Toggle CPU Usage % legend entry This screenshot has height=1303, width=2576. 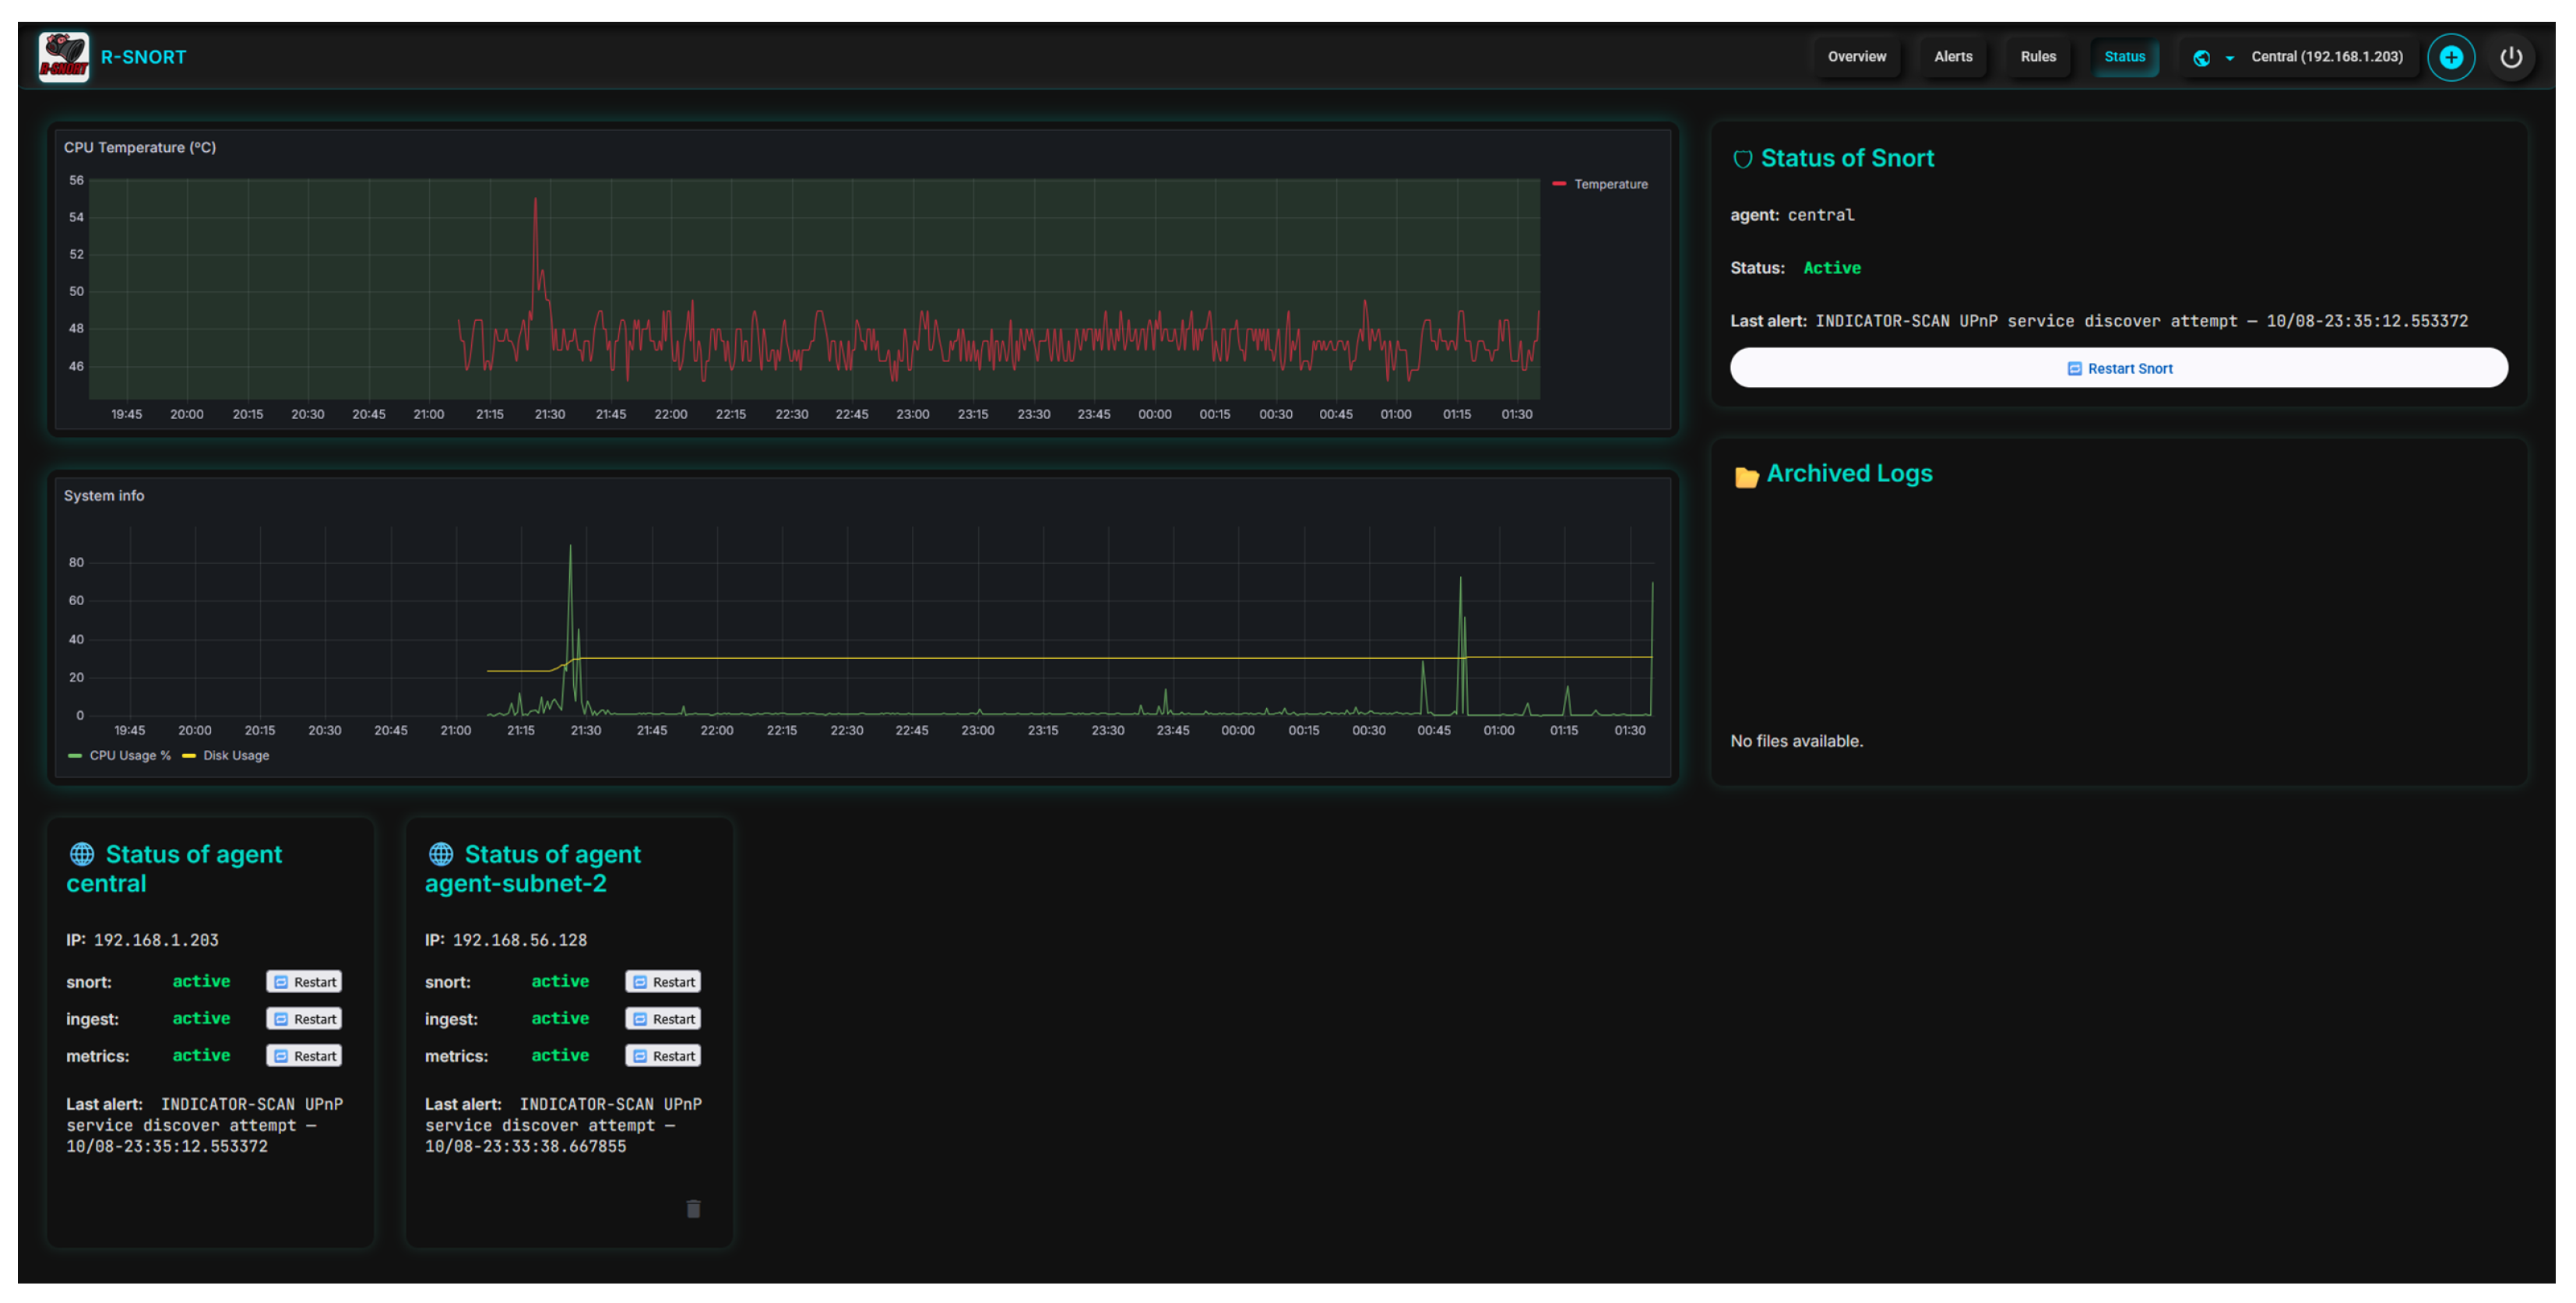[119, 756]
